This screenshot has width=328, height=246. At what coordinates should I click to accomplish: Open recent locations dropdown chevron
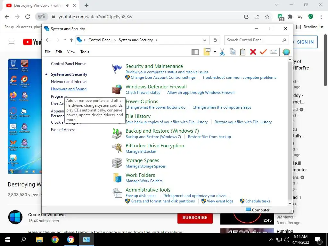point(65,40)
